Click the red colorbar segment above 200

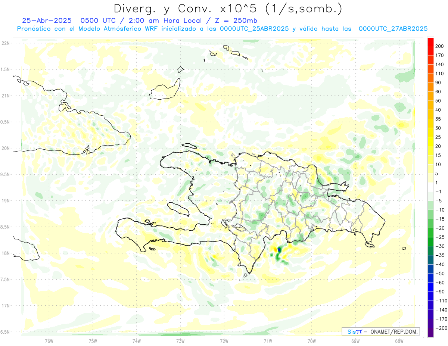(x=431, y=42)
